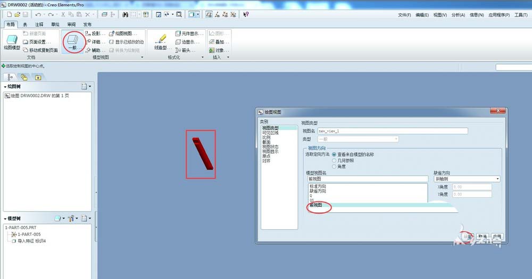Open the 分析(A) menu

click(x=458, y=15)
